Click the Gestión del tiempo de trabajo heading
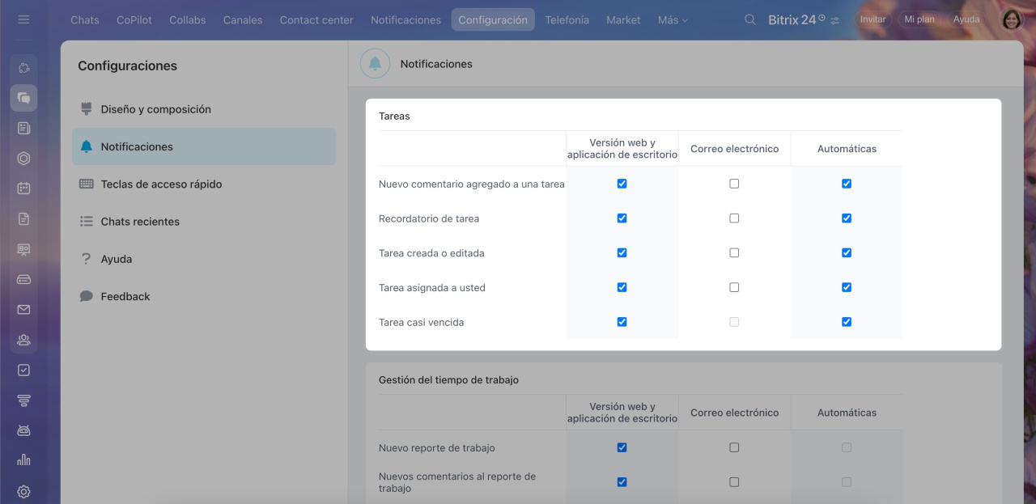The height and width of the screenshot is (504, 1036). tap(448, 379)
